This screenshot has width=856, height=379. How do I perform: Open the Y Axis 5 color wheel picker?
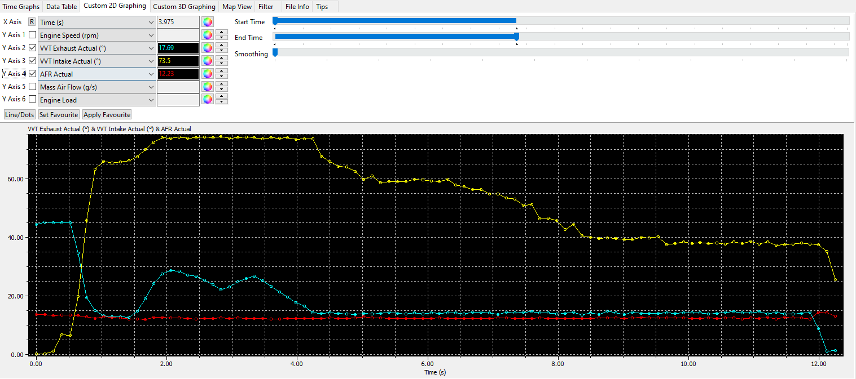pos(208,87)
